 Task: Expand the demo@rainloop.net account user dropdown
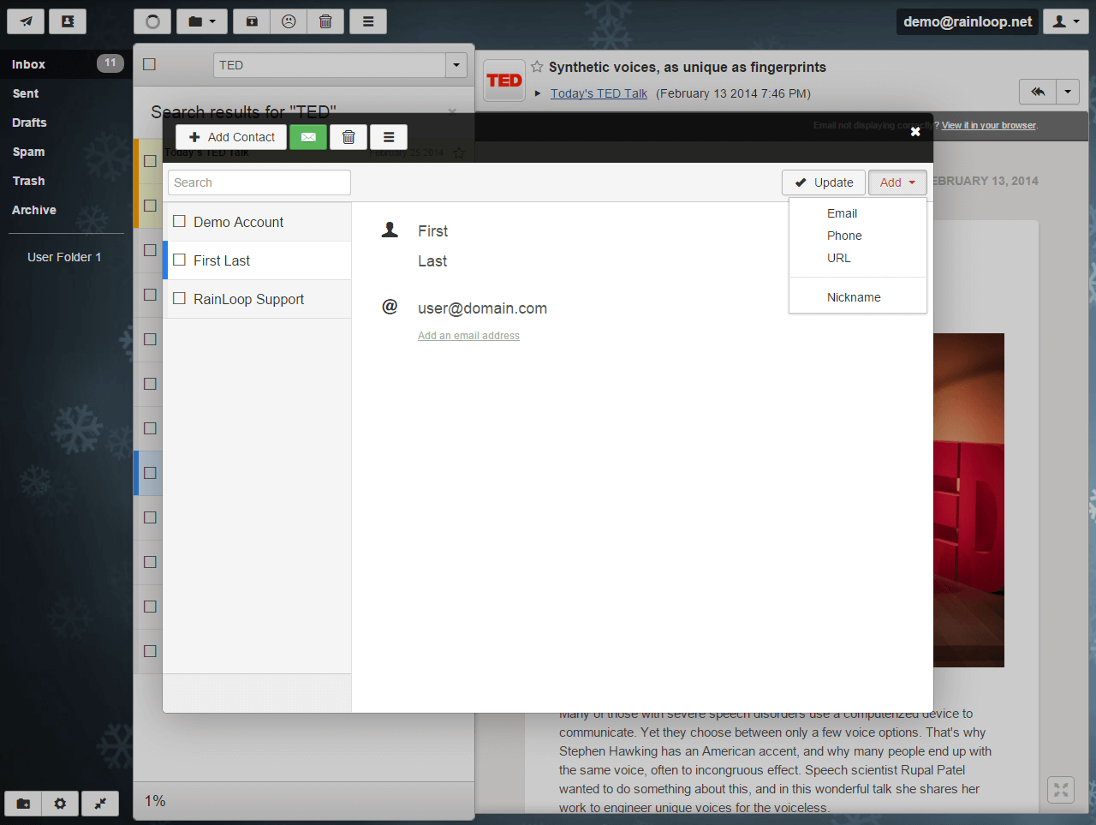(x=1066, y=21)
